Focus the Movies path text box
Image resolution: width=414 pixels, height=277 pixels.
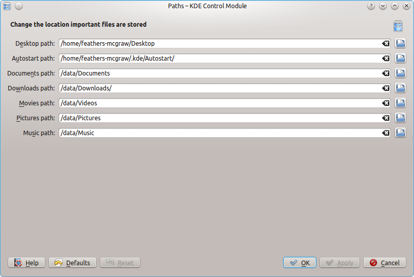pyautogui.click(x=221, y=103)
